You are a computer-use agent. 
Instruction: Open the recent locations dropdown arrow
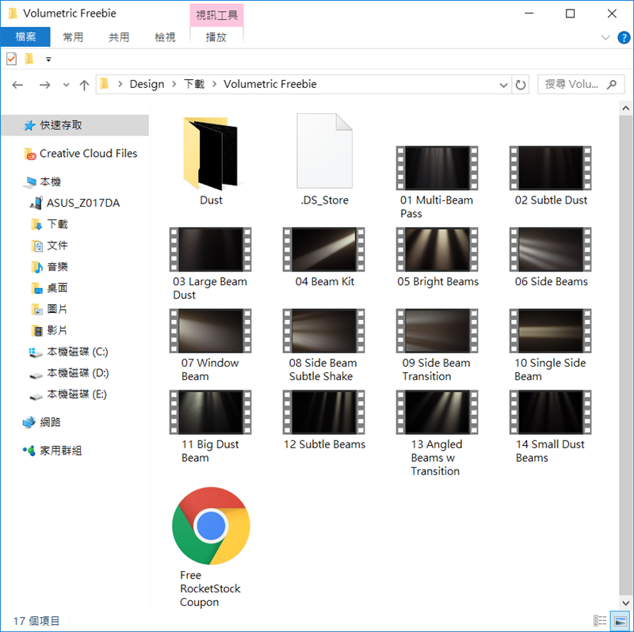click(x=67, y=85)
